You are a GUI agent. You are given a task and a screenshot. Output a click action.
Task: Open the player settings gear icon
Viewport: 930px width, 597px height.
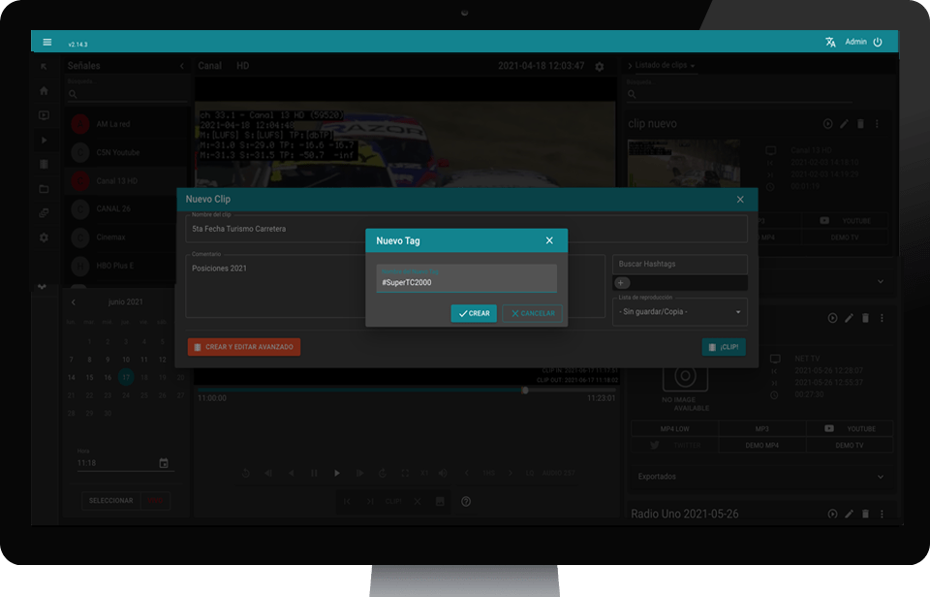600,67
